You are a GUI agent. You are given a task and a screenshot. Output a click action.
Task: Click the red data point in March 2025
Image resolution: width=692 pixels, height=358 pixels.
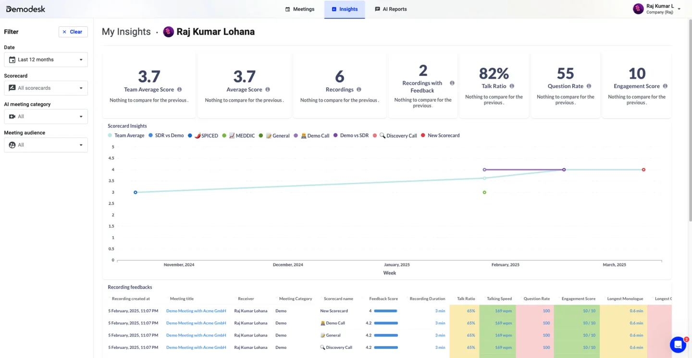[643, 169]
